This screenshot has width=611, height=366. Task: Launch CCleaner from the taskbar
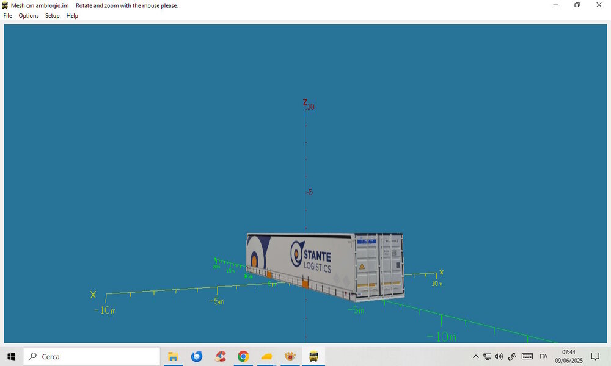click(x=220, y=356)
